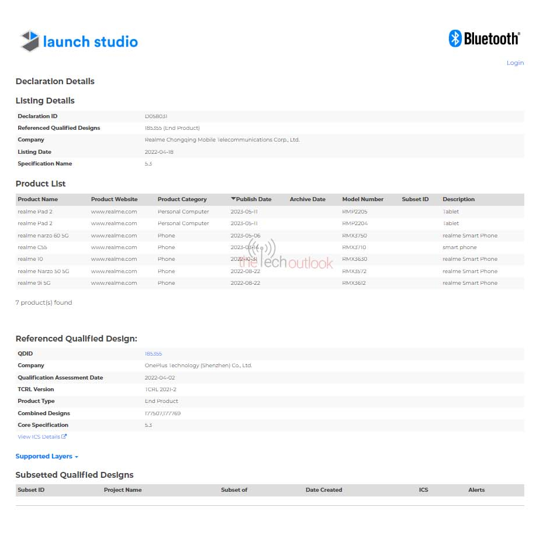Sort by Product Category column header
Screen dimensions: 557x538
click(182, 199)
